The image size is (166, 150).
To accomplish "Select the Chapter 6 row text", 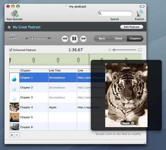I will point(26,127).
